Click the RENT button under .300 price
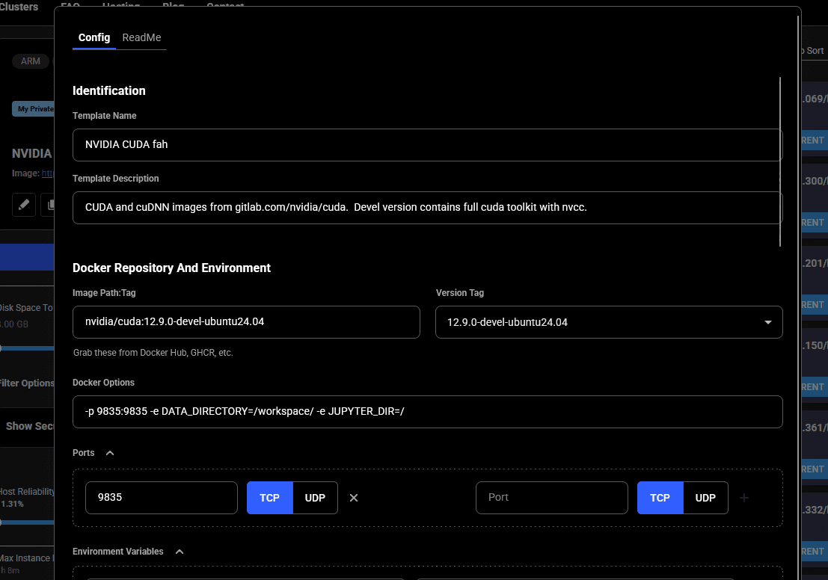Viewport: 828px width, 580px height. pyautogui.click(x=815, y=223)
